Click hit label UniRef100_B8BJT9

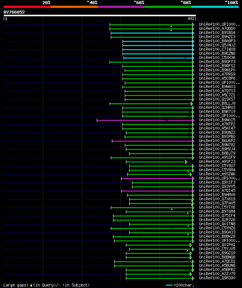(217, 153)
